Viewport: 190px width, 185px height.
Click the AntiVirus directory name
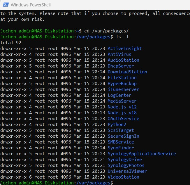119,54
